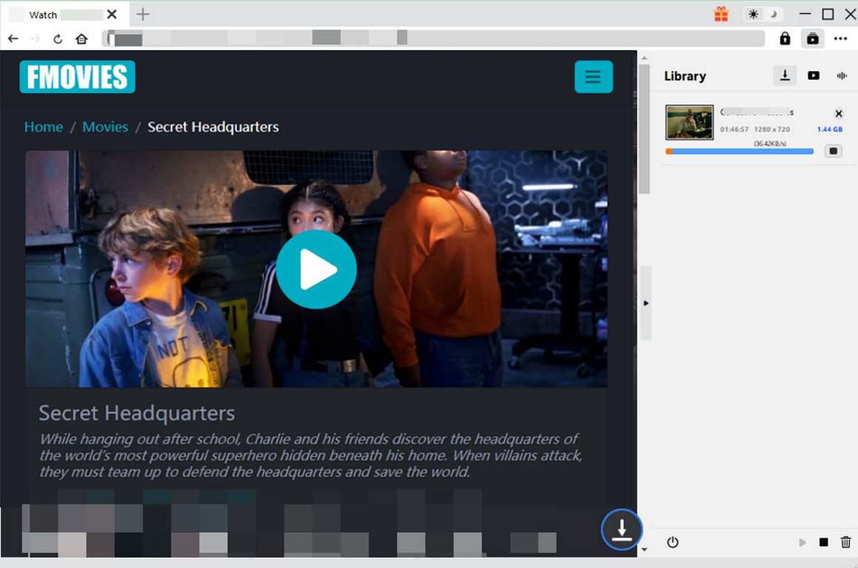The image size is (858, 568).
Task: Collapse the Library side panel with the arrow
Action: (x=646, y=303)
